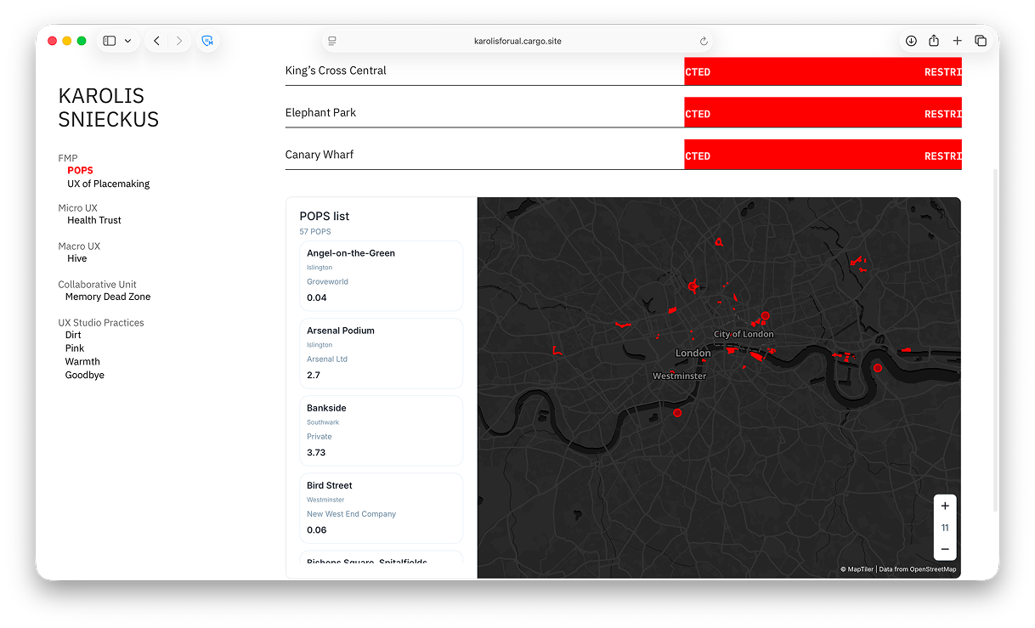Image resolution: width=1035 pixels, height=628 pixels.
Task: Select the Arsenal Podium list card
Action: point(381,353)
